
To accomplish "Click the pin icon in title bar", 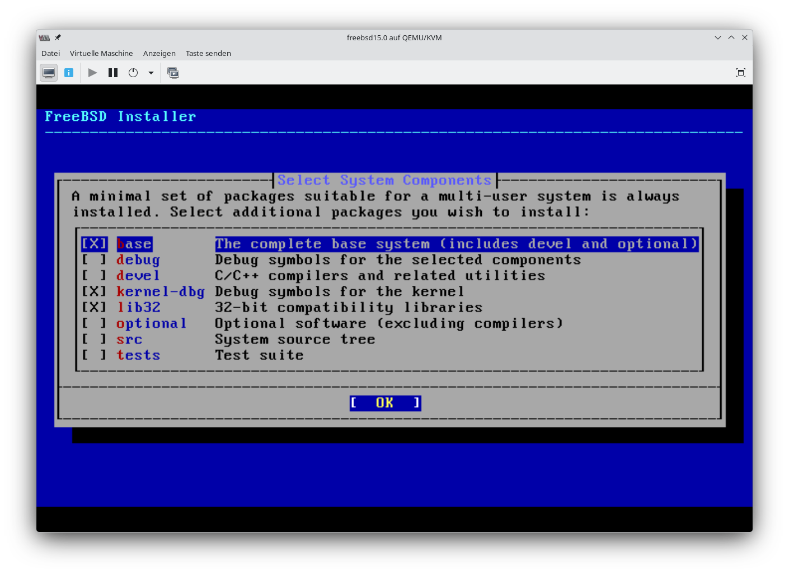I will pyautogui.click(x=58, y=37).
